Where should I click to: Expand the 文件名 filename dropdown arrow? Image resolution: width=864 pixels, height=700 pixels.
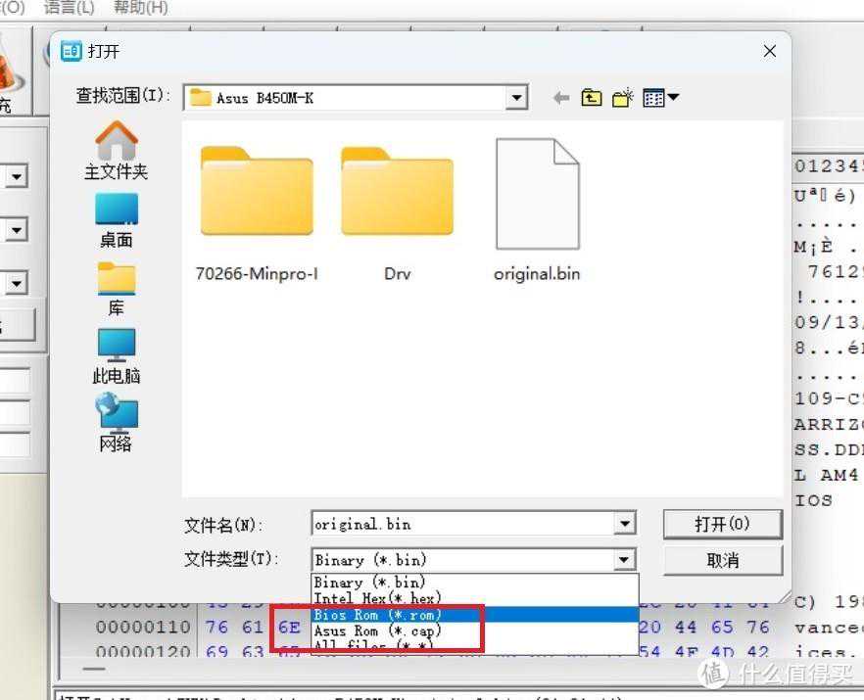click(625, 525)
